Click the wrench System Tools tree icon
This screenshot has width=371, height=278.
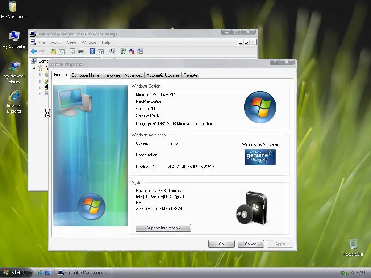coord(41,68)
